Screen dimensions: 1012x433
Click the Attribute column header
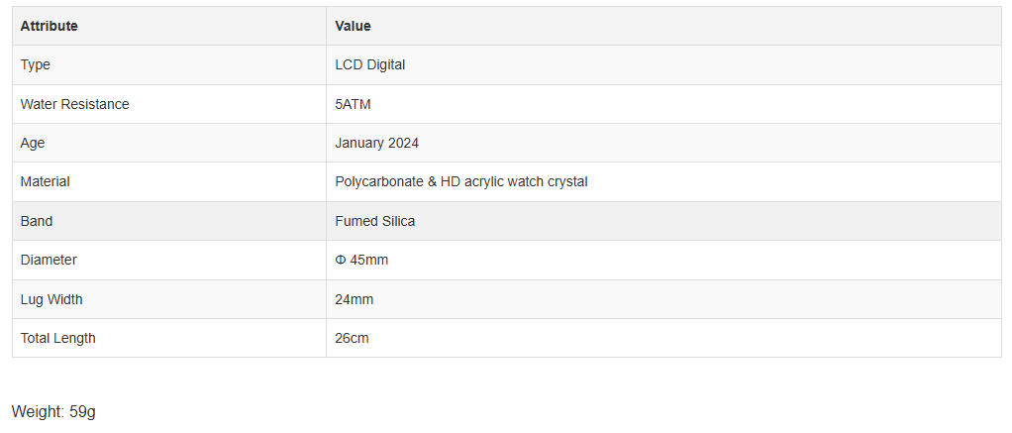point(169,26)
